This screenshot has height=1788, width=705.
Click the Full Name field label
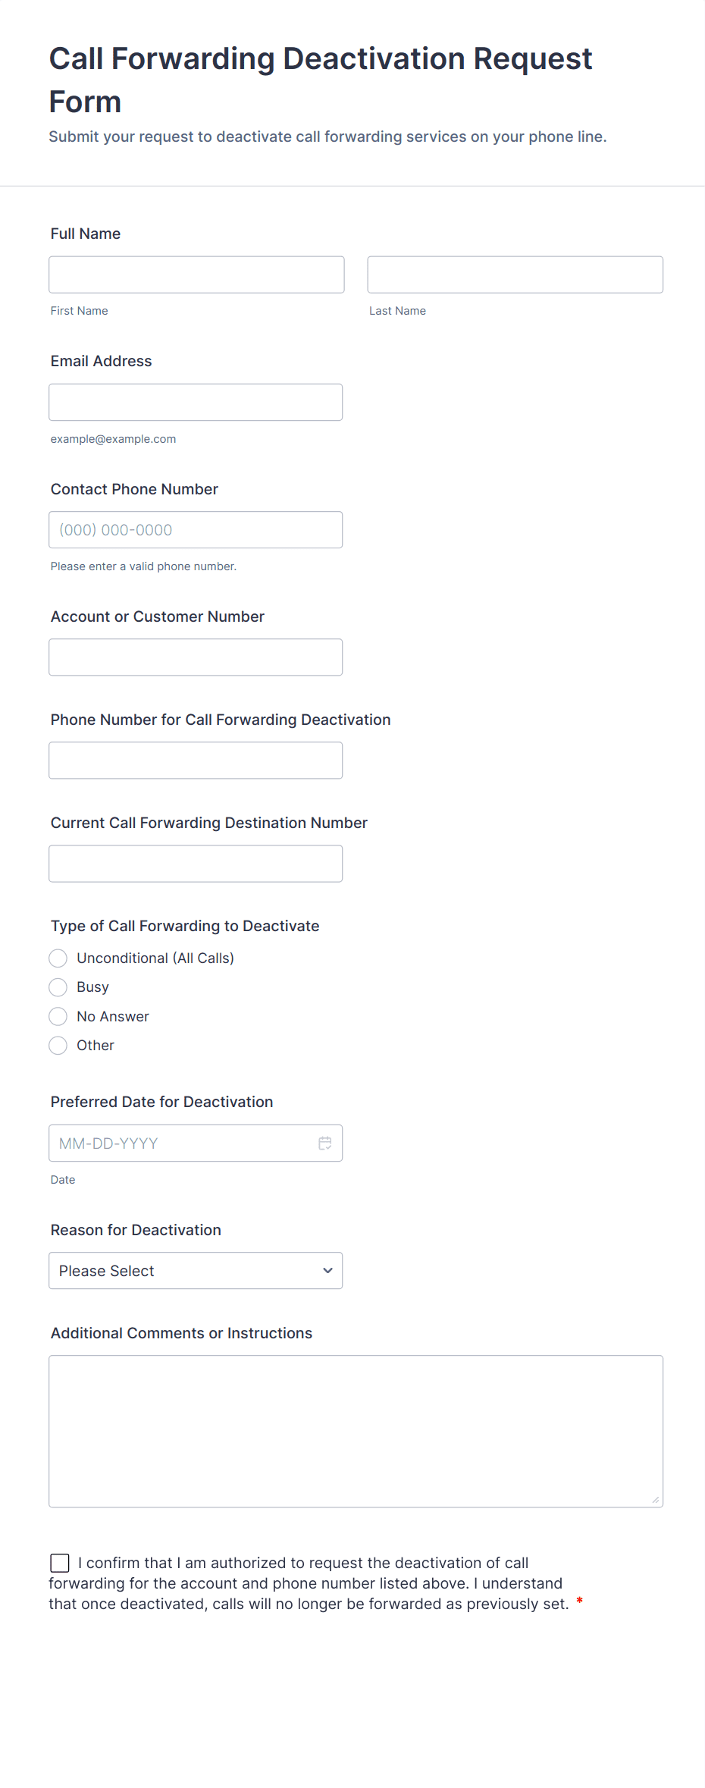(86, 234)
